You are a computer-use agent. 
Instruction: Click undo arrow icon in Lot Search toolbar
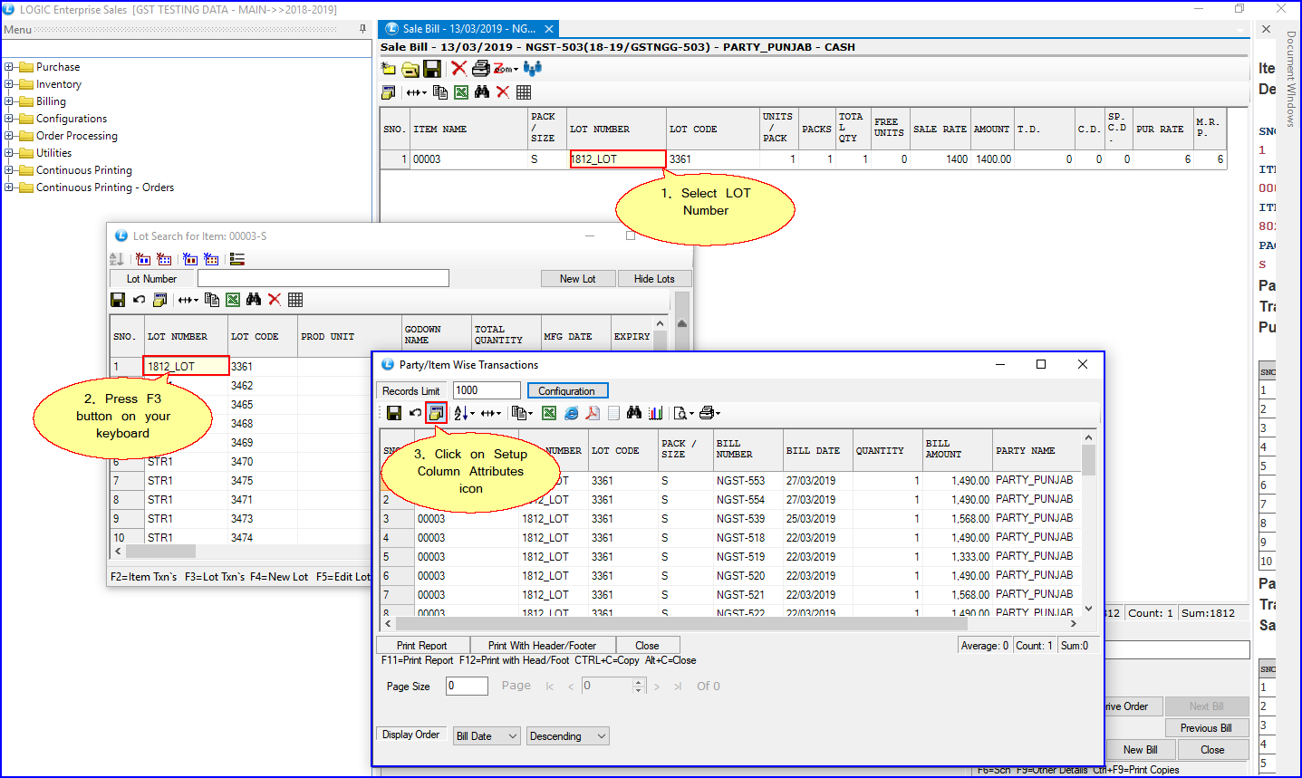pos(139,300)
